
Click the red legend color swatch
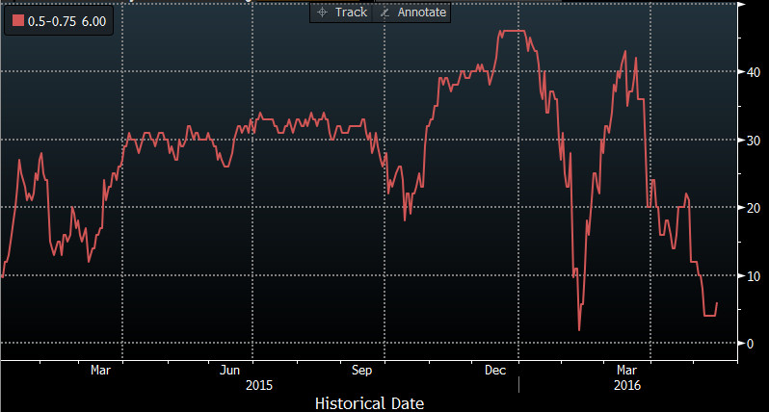click(18, 20)
